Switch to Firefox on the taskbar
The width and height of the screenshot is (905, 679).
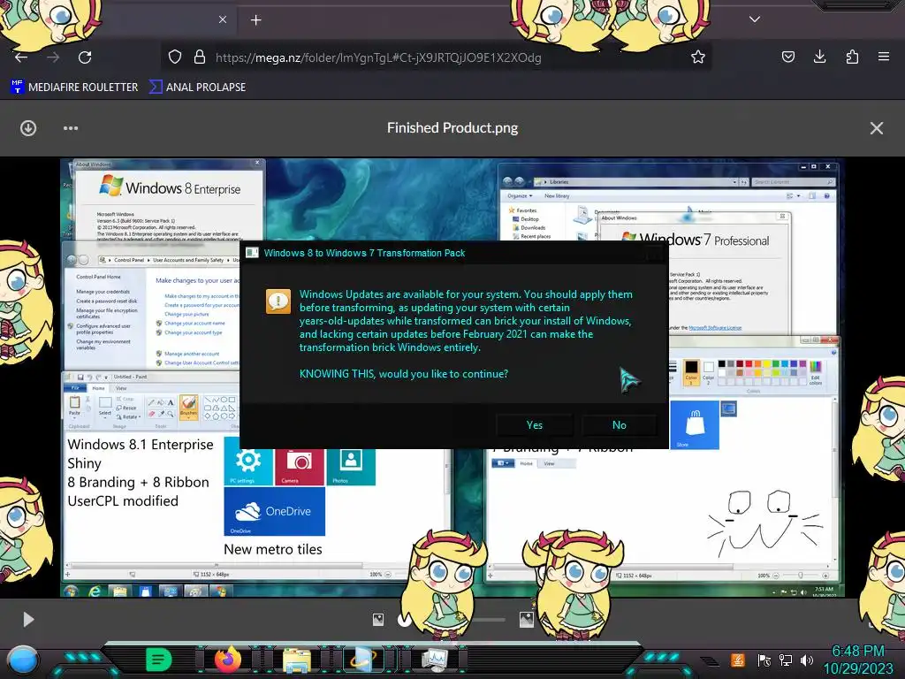(x=228, y=660)
